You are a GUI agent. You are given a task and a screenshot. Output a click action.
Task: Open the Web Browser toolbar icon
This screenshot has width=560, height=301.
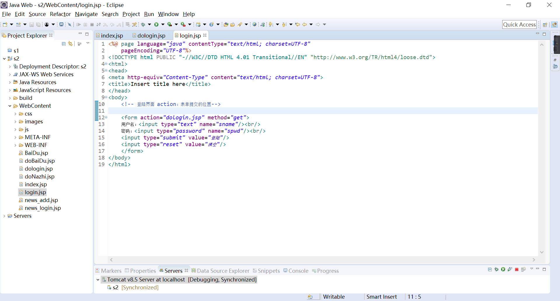254,24
